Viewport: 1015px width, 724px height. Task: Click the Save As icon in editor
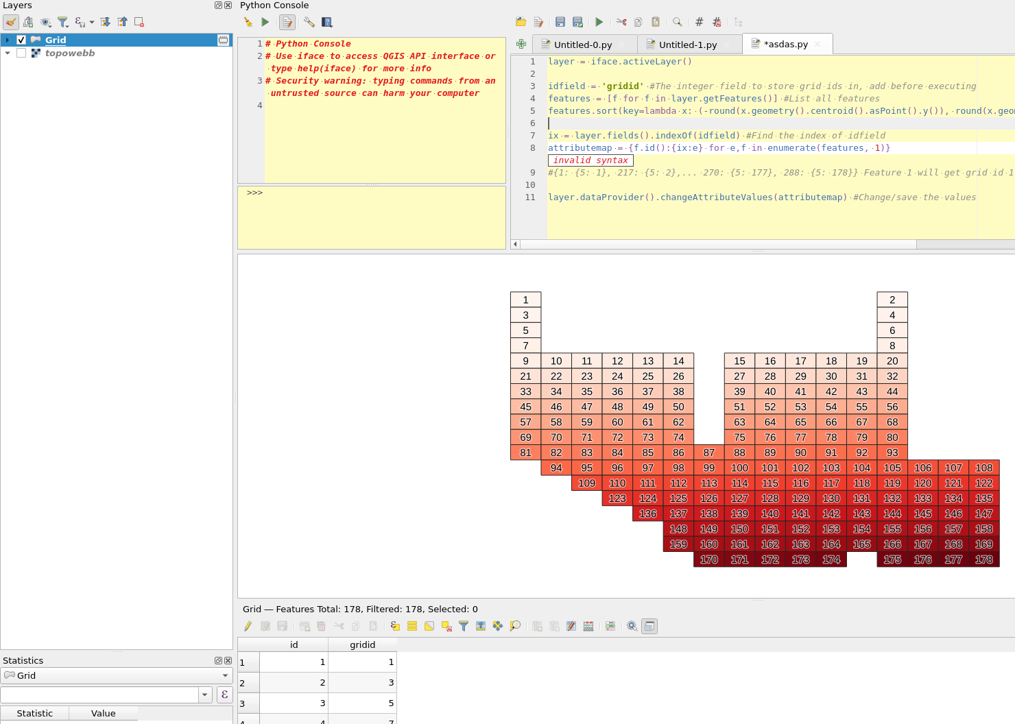click(577, 22)
